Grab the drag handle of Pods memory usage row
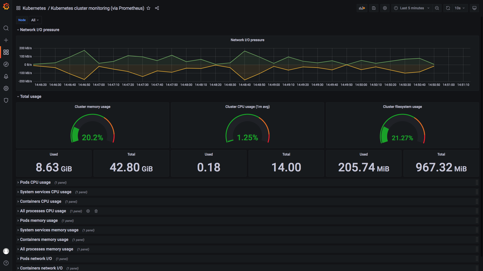The image size is (483, 271). (x=477, y=221)
